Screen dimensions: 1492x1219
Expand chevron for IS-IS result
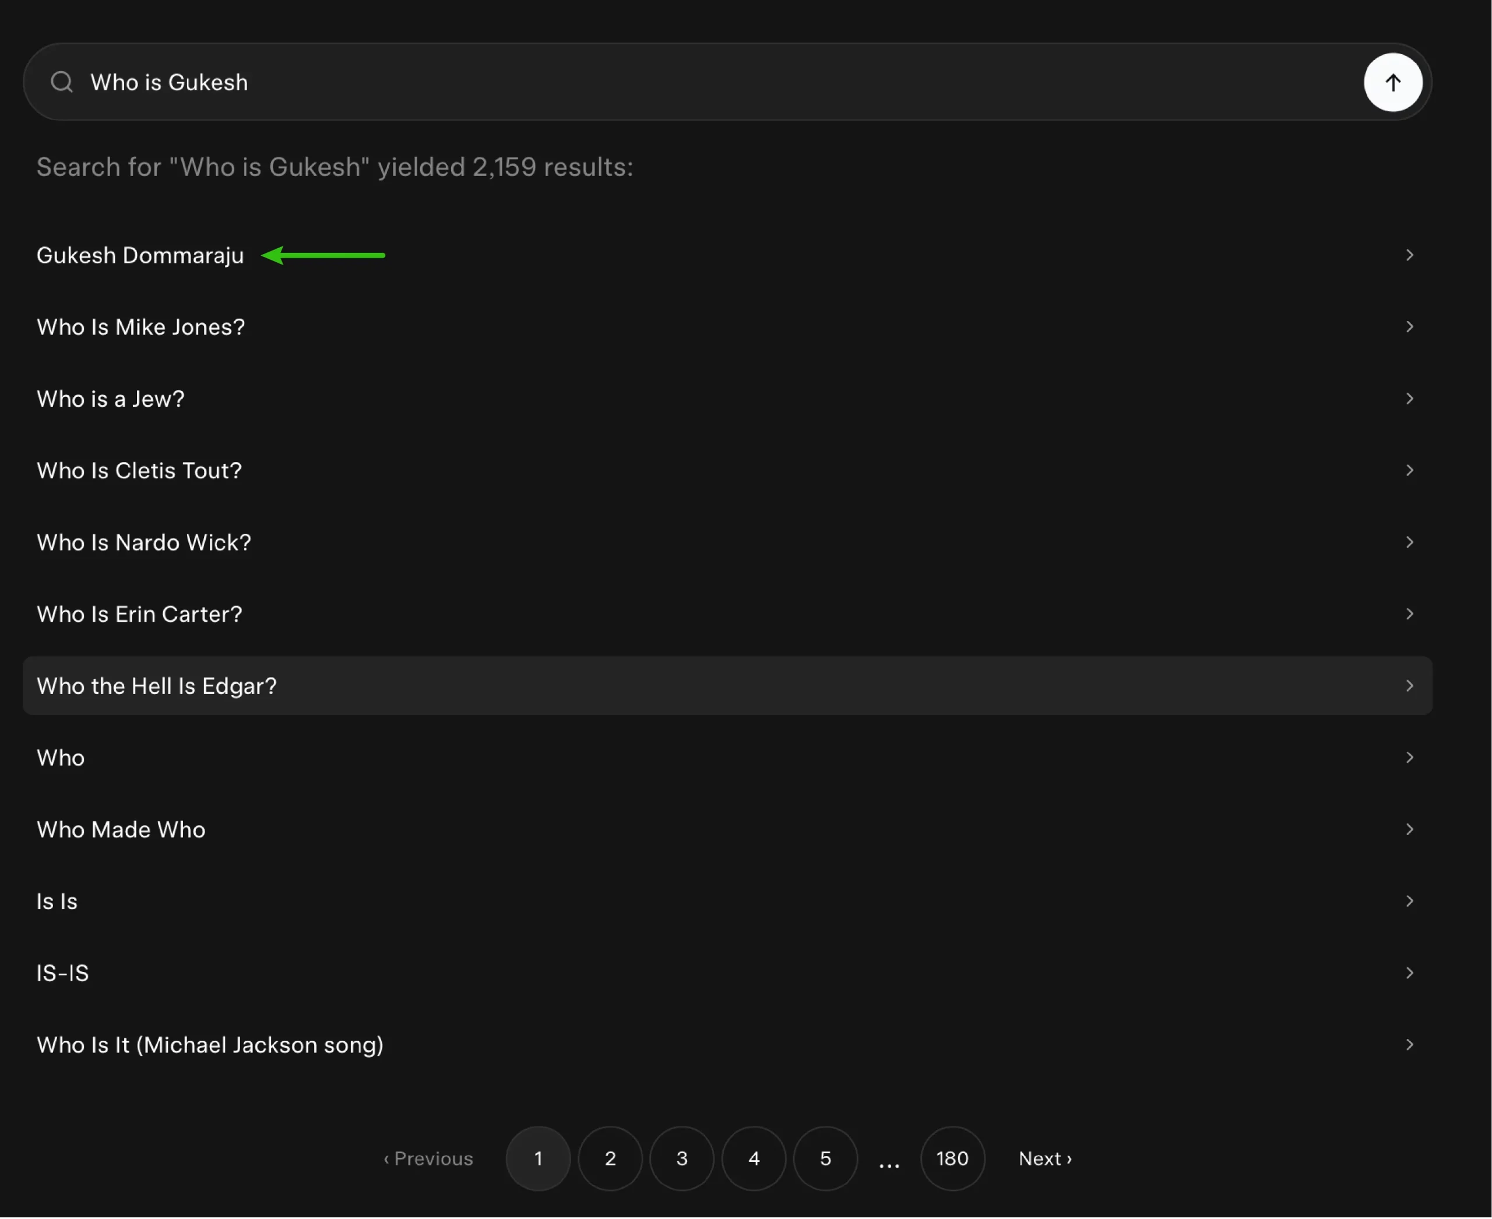1409,973
